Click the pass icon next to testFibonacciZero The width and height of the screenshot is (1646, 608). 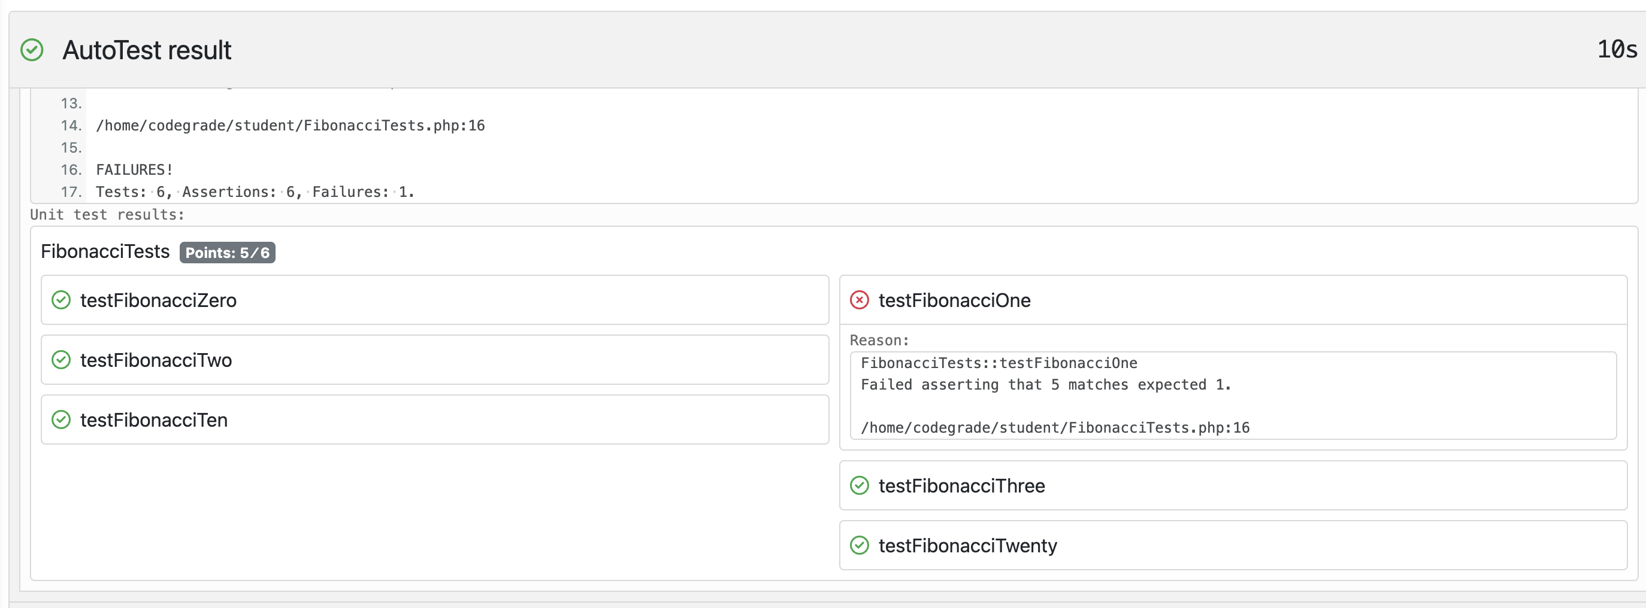pos(60,300)
